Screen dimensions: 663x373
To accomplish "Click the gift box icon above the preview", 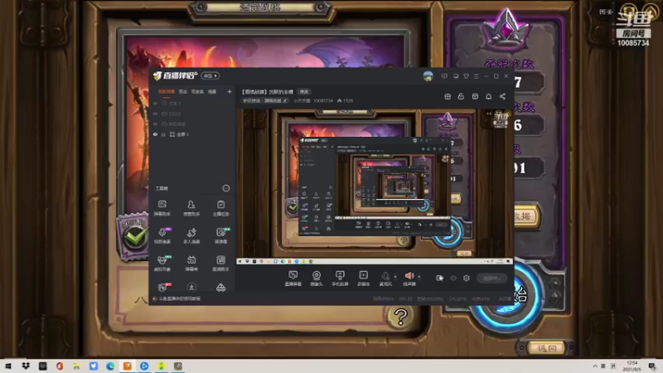I will coord(448,96).
